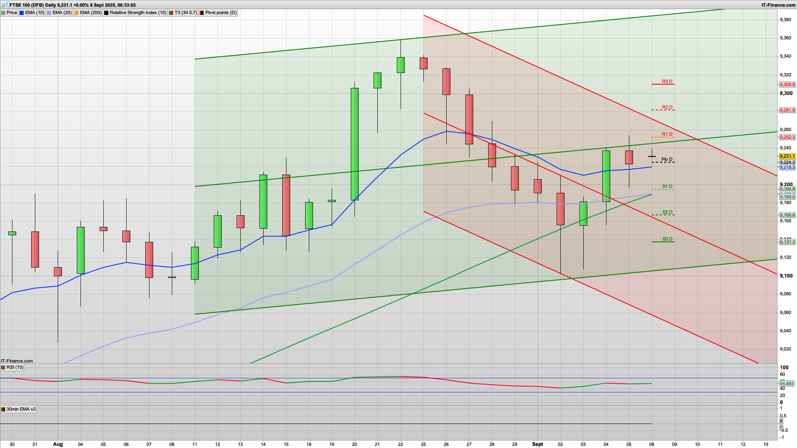Click the S3 D support level label

[x=667, y=239]
